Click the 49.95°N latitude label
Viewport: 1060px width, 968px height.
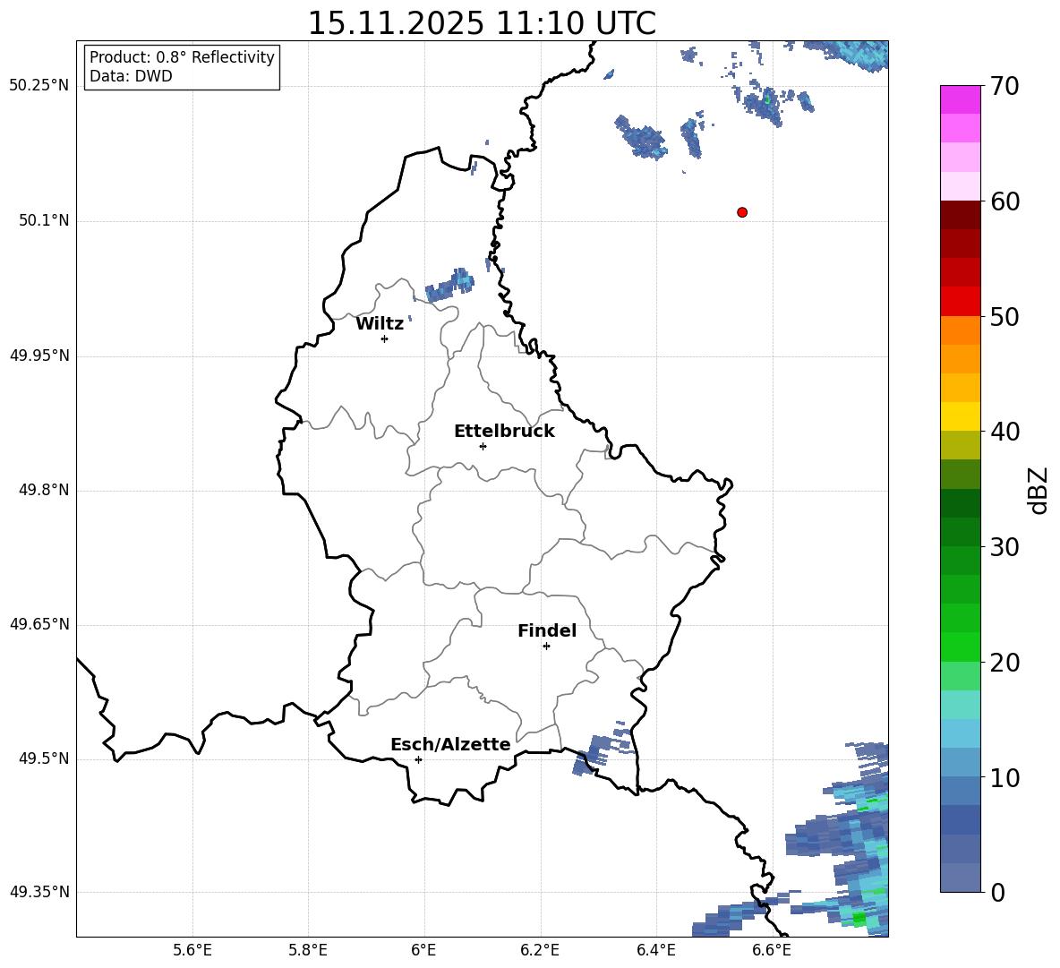point(39,356)
